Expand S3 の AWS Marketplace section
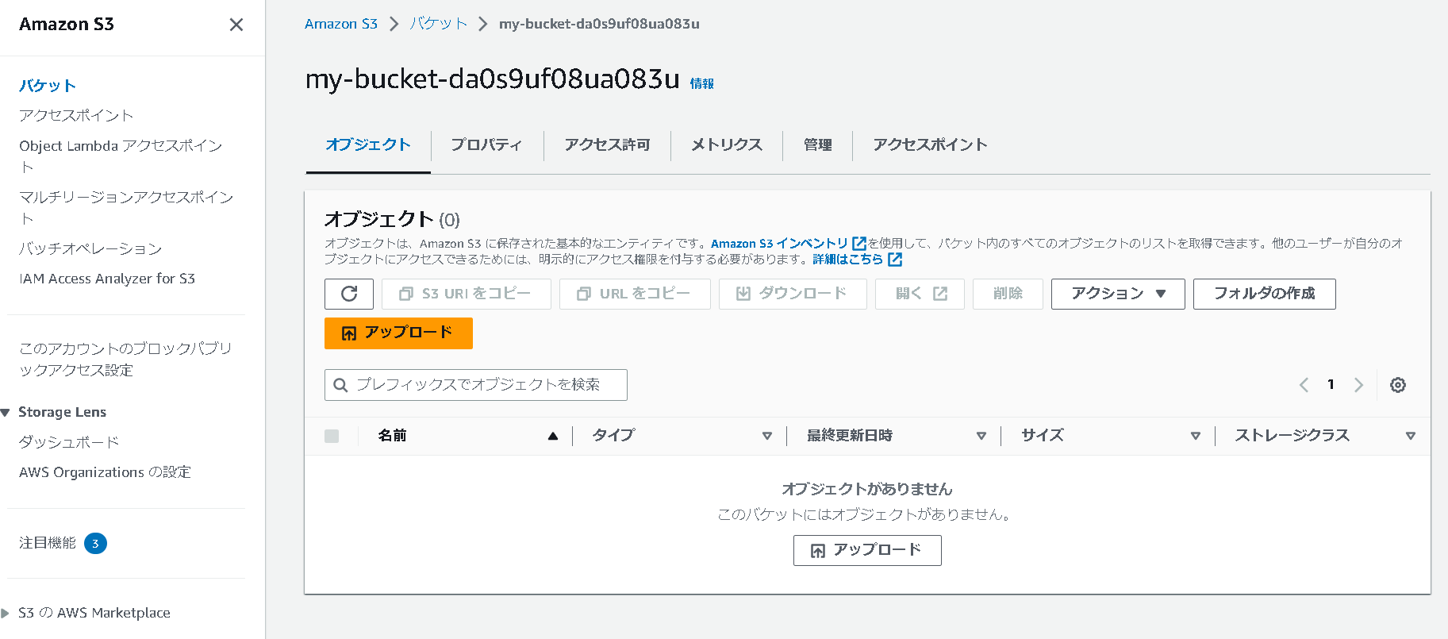This screenshot has width=1448, height=639. [x=6, y=613]
